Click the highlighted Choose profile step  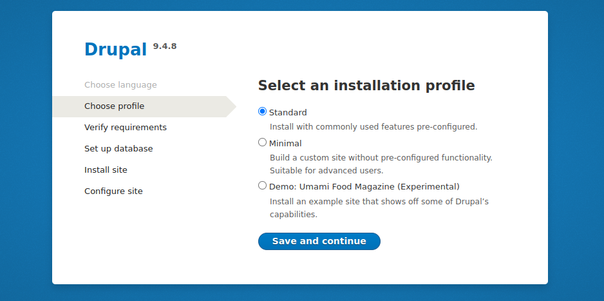click(x=115, y=106)
